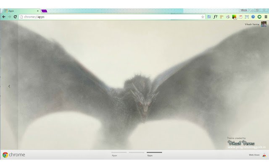Close the Apps tab

(x=38, y=11)
